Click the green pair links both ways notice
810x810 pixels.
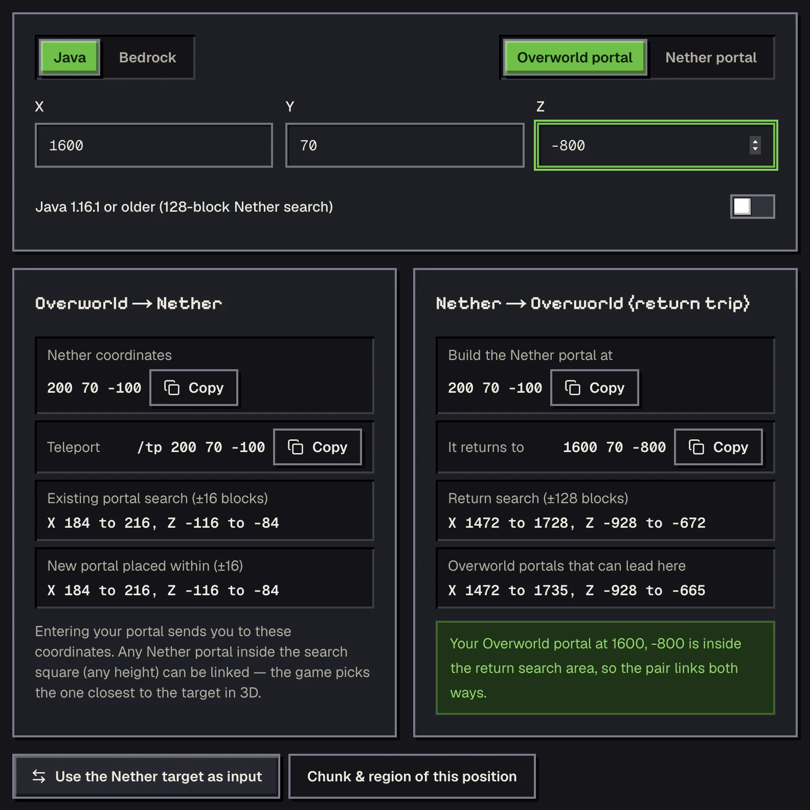point(605,668)
